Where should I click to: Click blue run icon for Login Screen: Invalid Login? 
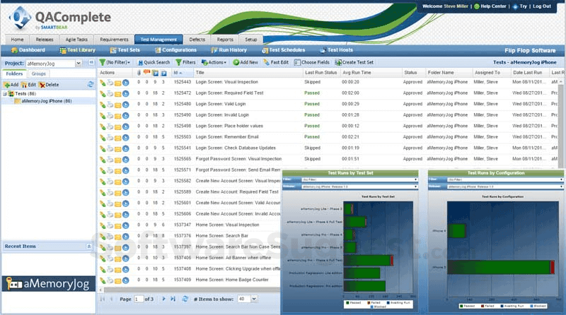point(126,115)
